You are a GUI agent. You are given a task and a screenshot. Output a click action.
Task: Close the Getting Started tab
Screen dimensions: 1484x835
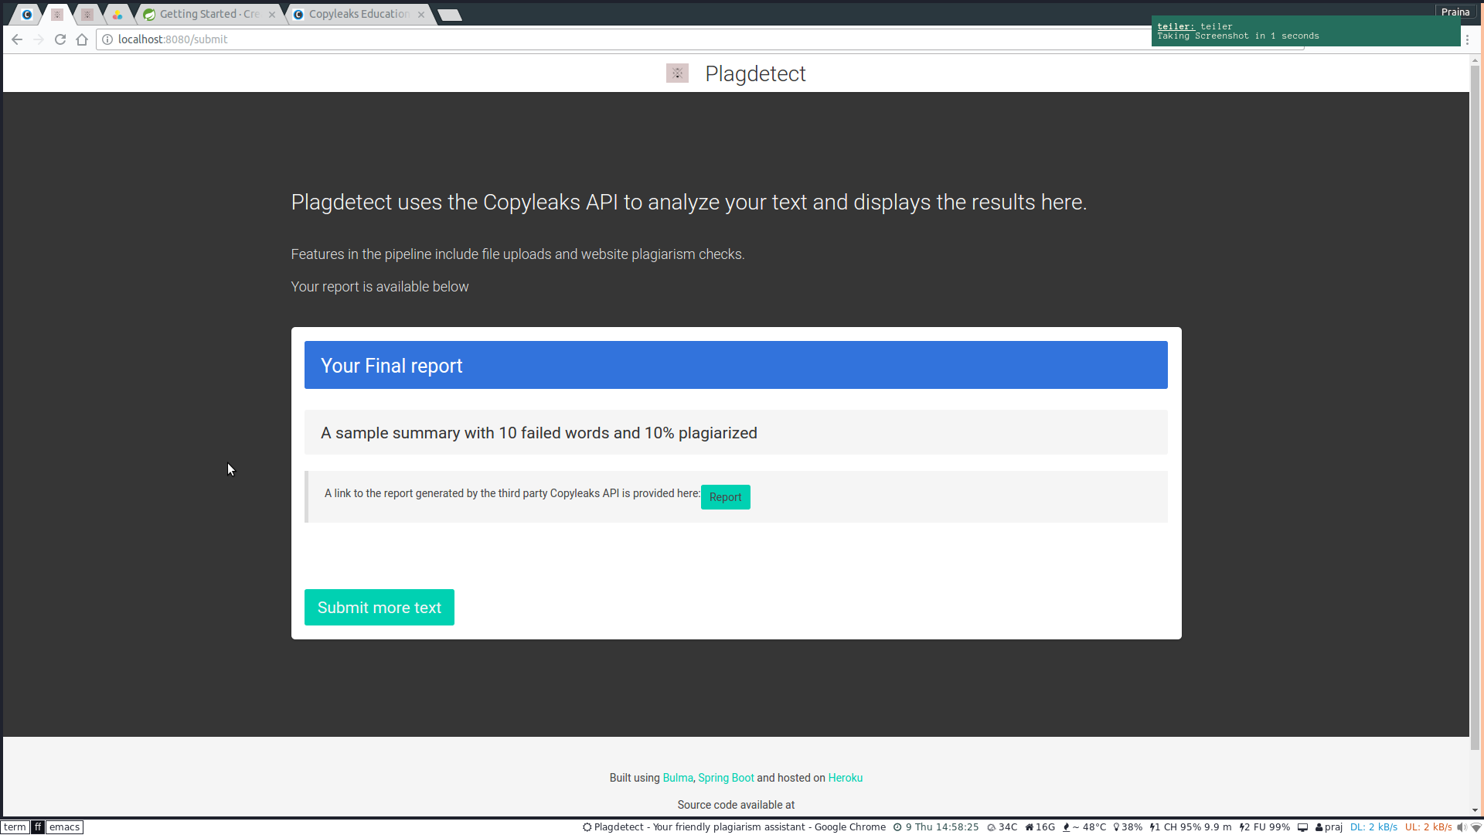click(x=272, y=15)
